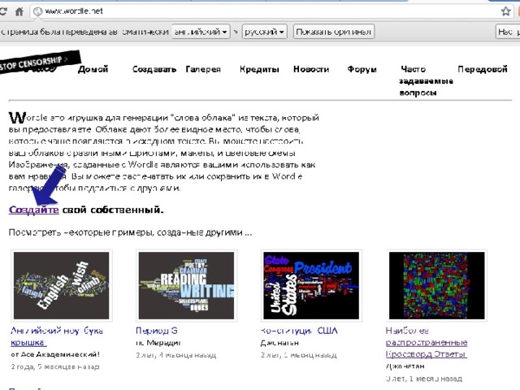Open the Домой menu item
This screenshot has height=390, width=520.
93,69
